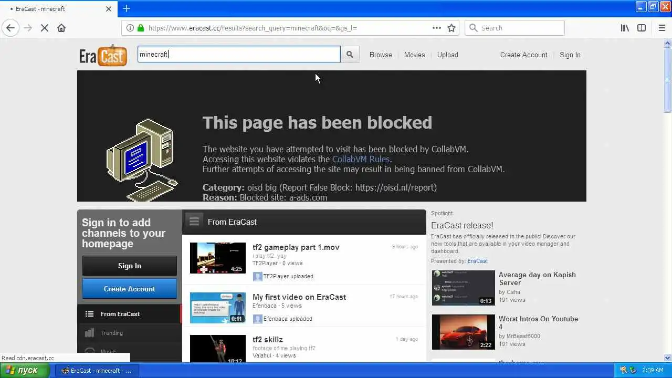Click the vertical page scrollbar
672x378 pixels.
tap(667, 199)
